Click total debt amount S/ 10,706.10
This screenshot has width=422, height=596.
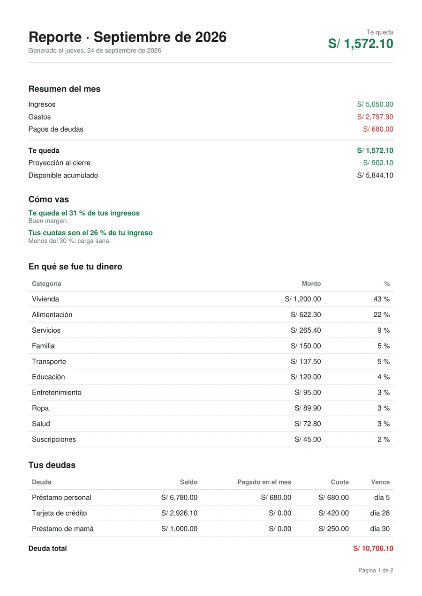pyautogui.click(x=373, y=549)
